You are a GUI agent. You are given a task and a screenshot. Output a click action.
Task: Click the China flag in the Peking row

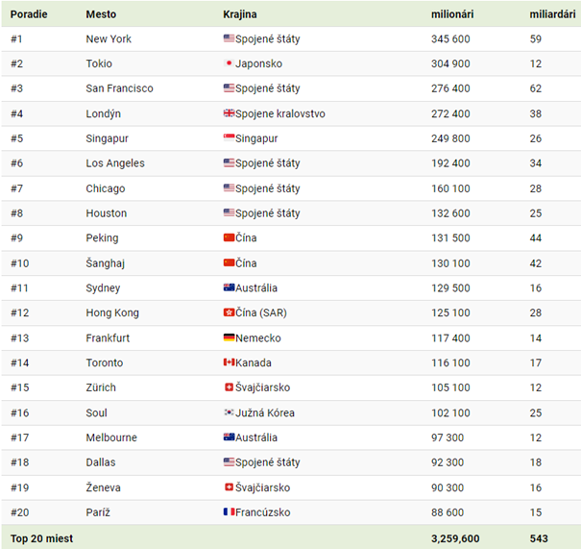click(229, 237)
